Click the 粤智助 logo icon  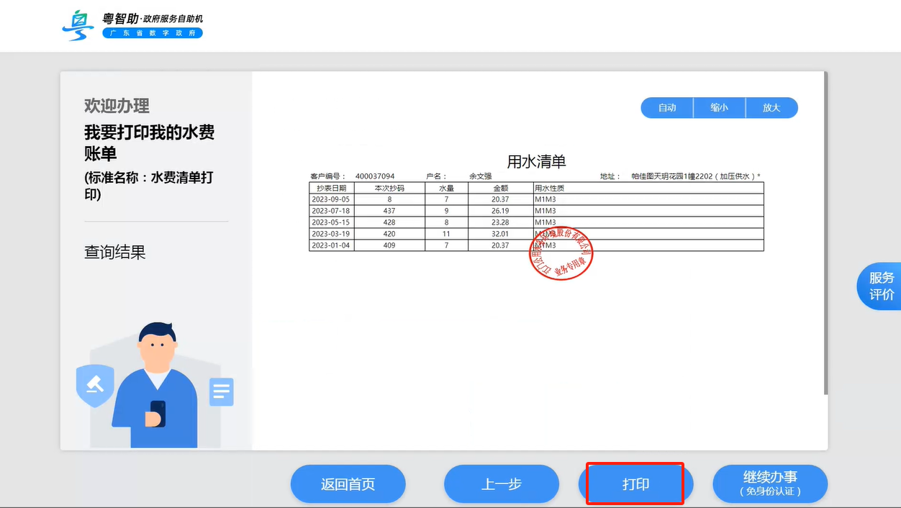coord(77,24)
